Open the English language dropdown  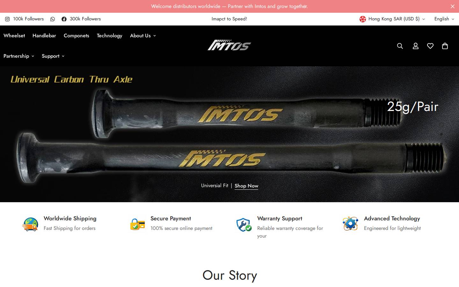(444, 19)
